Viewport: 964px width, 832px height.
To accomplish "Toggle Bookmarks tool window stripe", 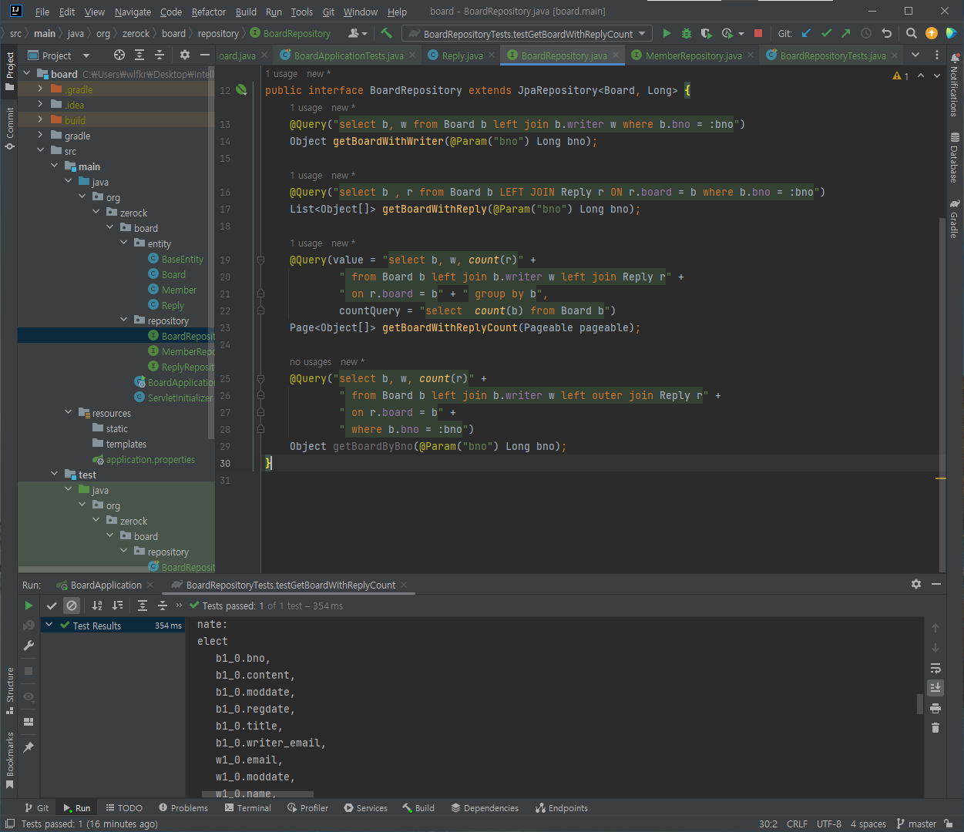I will pos(9,760).
